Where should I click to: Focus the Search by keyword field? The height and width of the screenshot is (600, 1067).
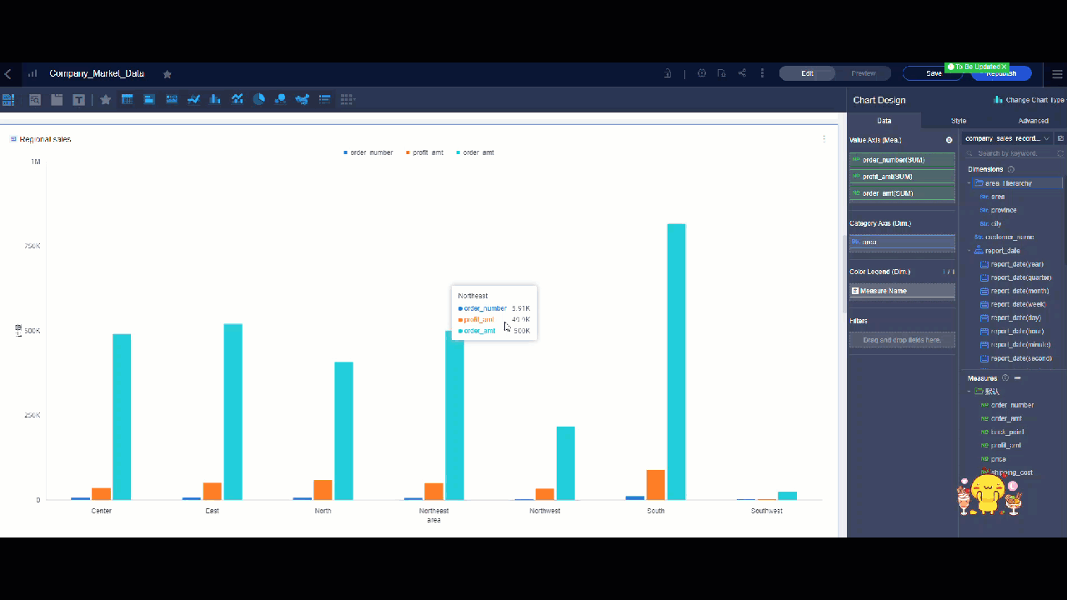point(1014,153)
